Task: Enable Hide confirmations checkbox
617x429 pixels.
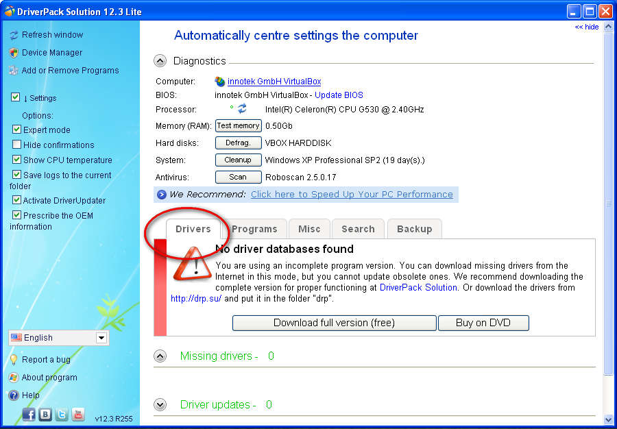Action: coord(16,145)
